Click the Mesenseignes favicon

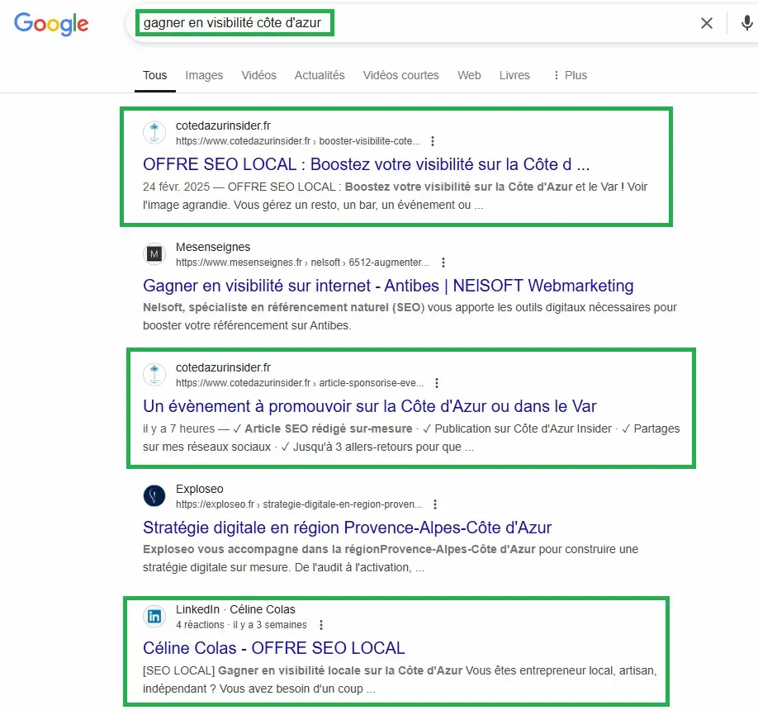[x=154, y=253]
